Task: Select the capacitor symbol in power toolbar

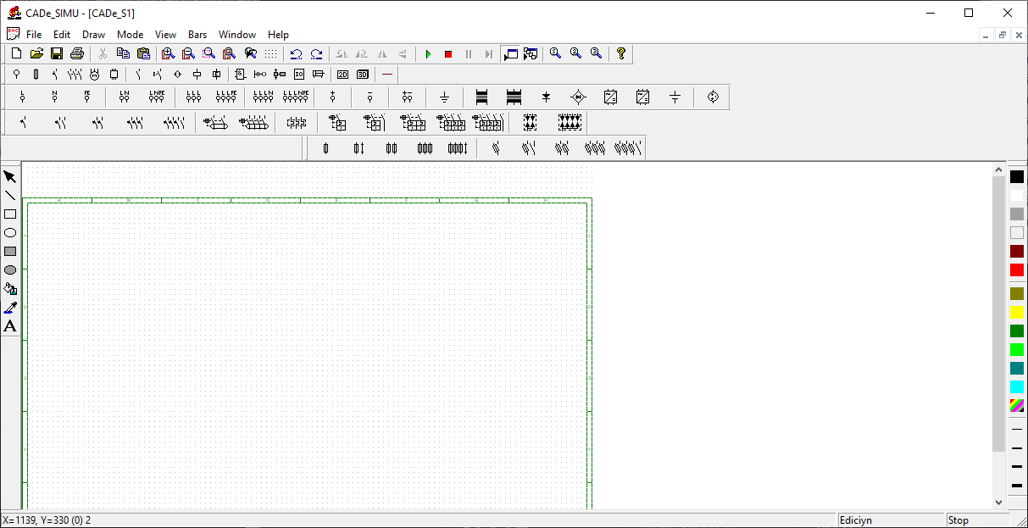Action: pos(675,97)
